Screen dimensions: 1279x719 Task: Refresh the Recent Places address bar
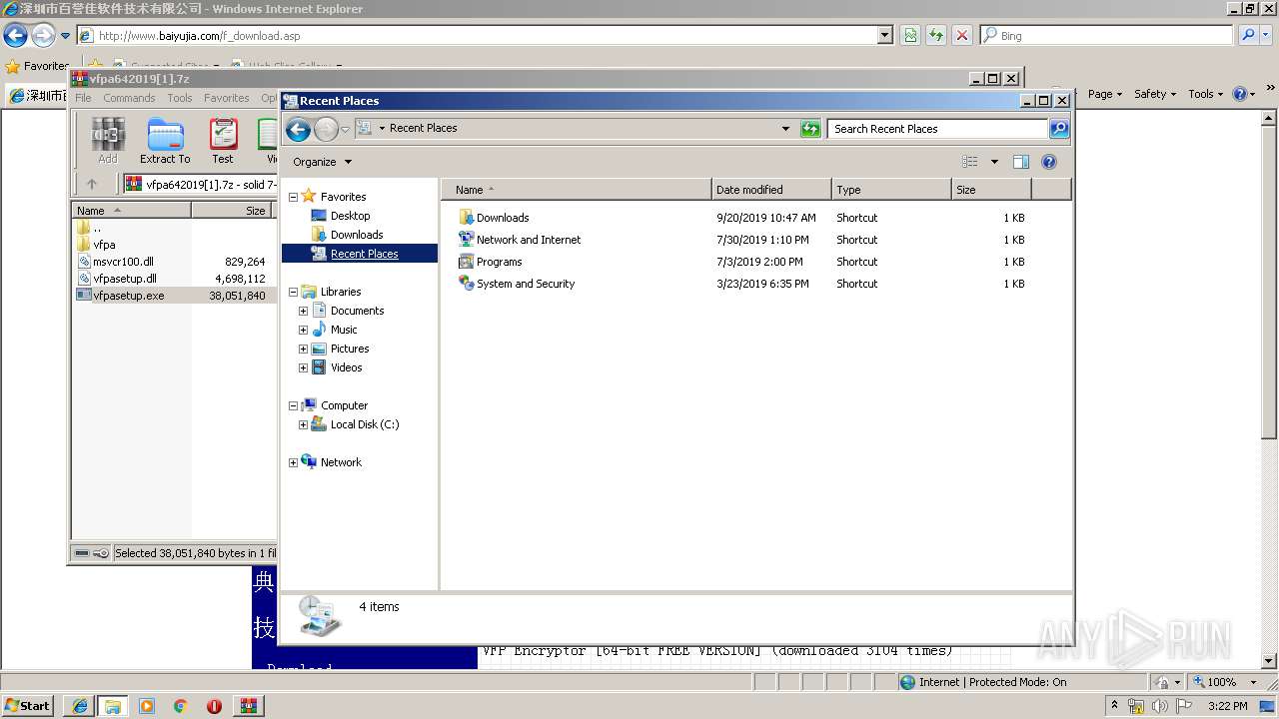coord(811,129)
